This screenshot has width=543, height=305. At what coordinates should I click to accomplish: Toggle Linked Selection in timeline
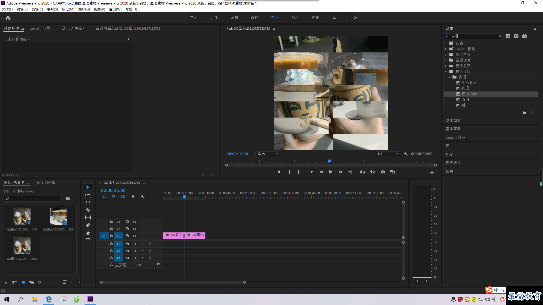point(123,197)
